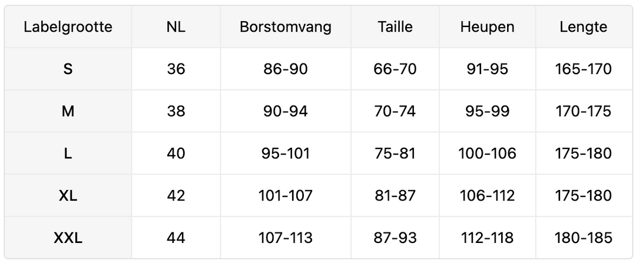Image resolution: width=636 pixels, height=263 pixels.
Task: Select the 90-94 Borstomvang cell
Action: pyautogui.click(x=286, y=111)
